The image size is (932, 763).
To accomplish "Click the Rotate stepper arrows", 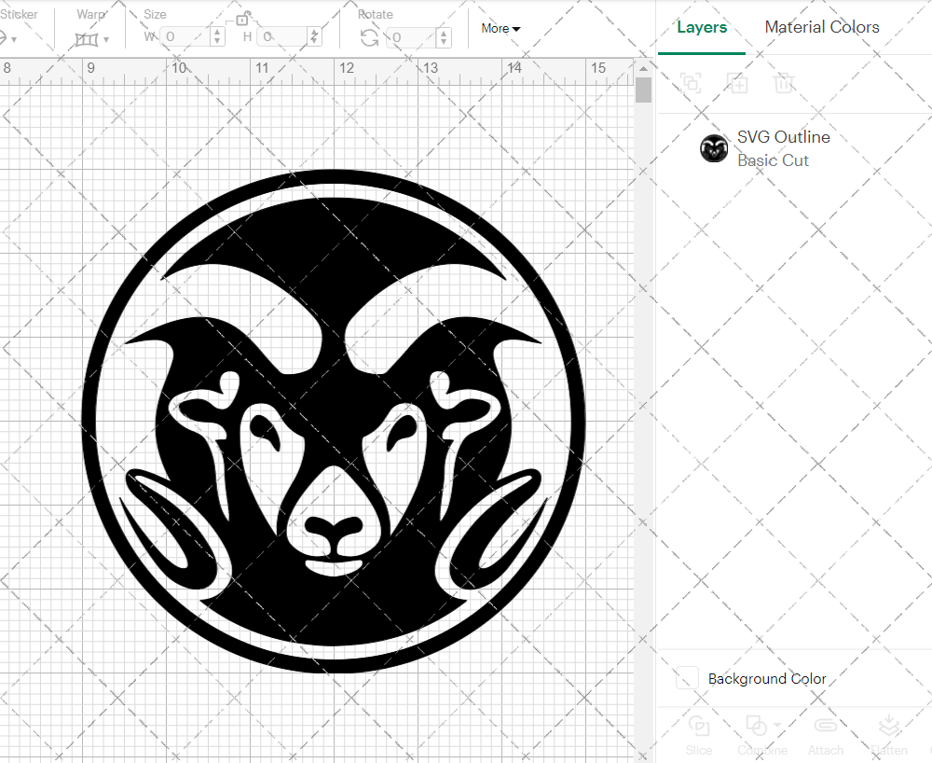I will pos(444,37).
